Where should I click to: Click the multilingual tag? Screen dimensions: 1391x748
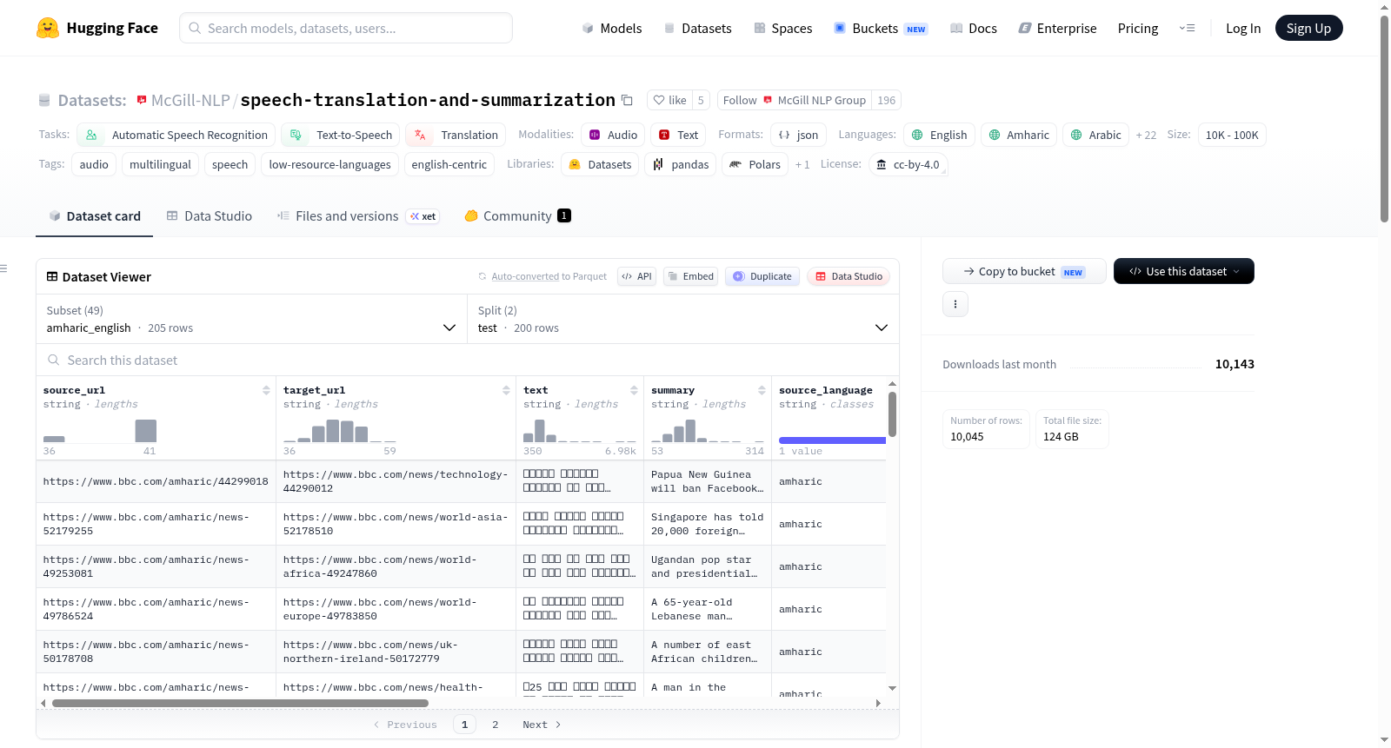160,164
